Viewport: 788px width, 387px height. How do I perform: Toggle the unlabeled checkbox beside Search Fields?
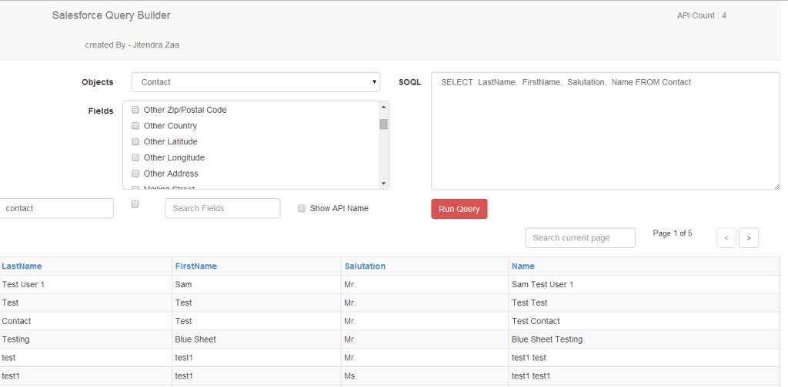point(135,204)
